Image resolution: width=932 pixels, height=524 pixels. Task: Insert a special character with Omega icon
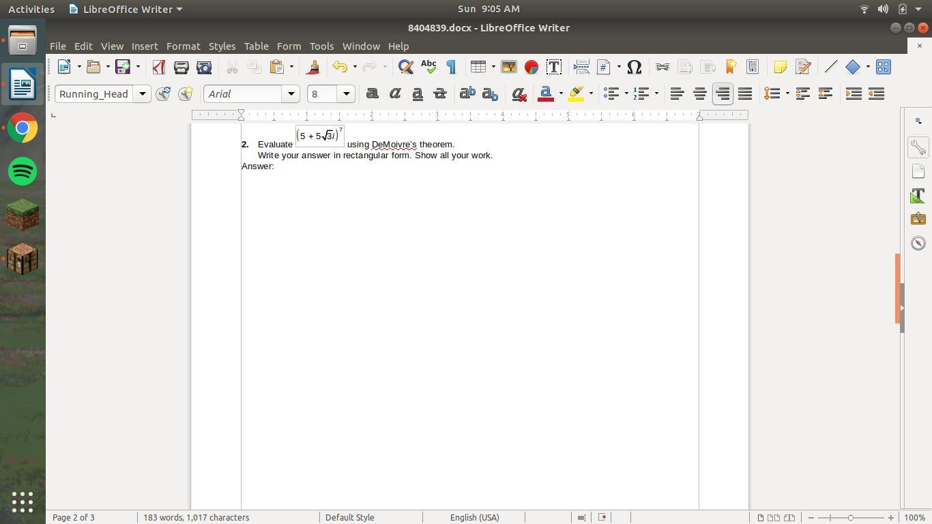click(x=634, y=67)
